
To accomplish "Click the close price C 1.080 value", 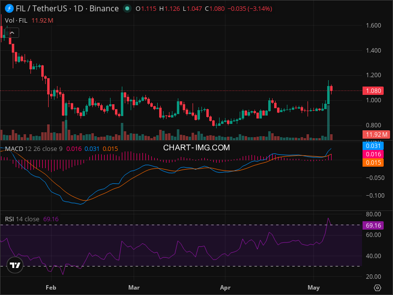I will point(215,9).
